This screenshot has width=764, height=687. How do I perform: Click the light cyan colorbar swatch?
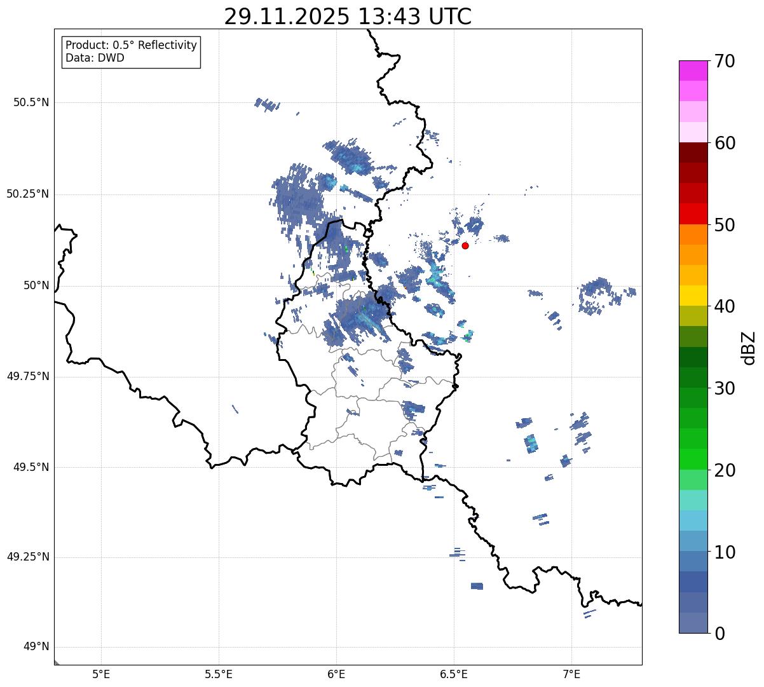693,500
